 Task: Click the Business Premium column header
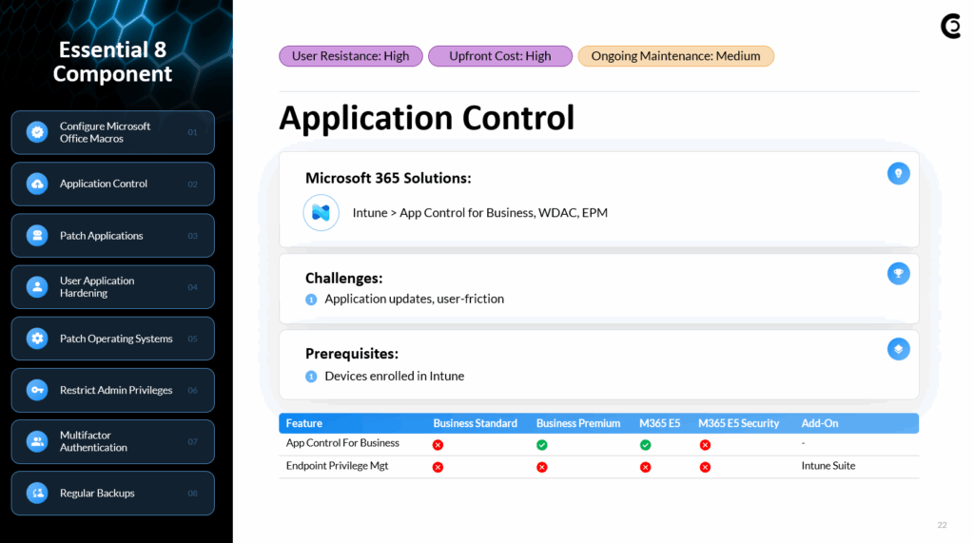(x=578, y=423)
